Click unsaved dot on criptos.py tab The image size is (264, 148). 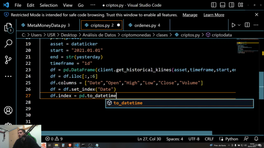[x=118, y=25]
